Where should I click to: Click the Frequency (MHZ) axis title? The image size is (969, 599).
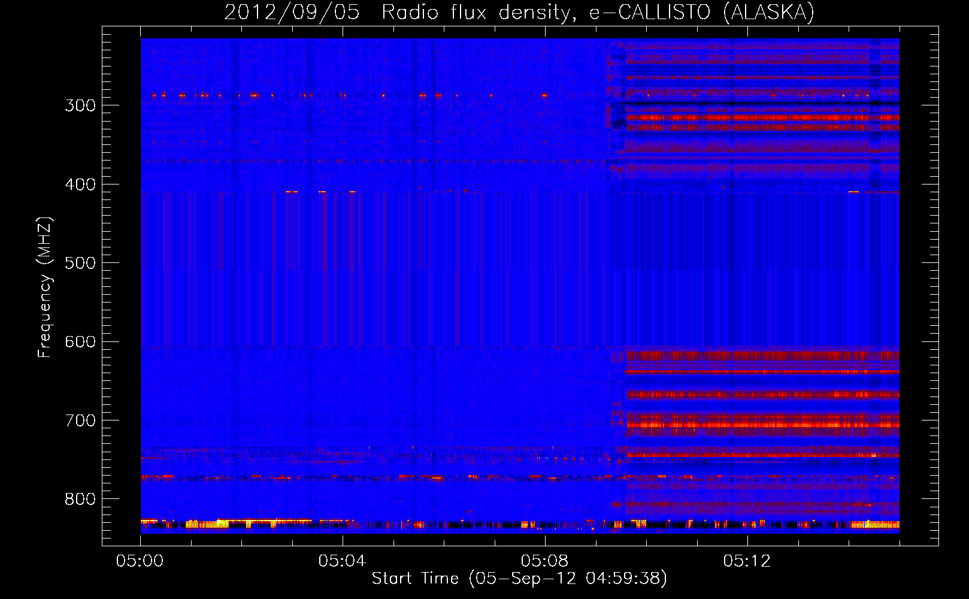coord(45,287)
